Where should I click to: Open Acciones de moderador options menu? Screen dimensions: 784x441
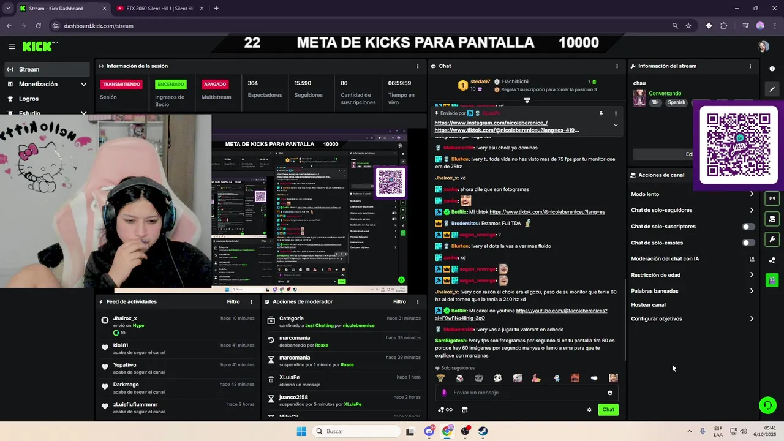pos(418,302)
